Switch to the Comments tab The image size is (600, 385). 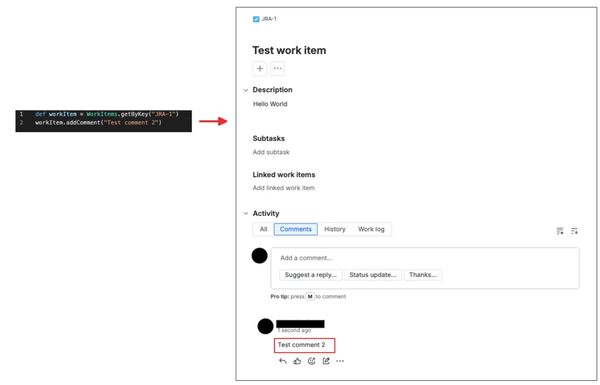296,229
